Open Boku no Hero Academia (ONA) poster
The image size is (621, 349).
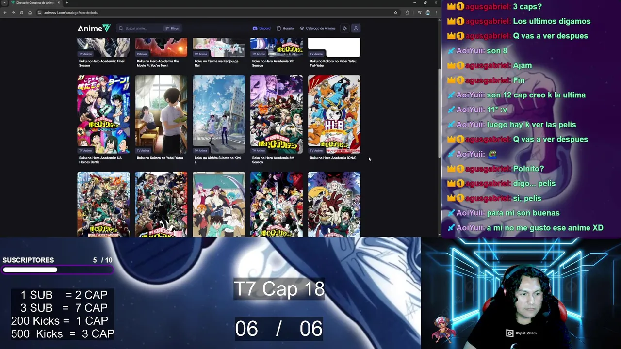tap(334, 114)
